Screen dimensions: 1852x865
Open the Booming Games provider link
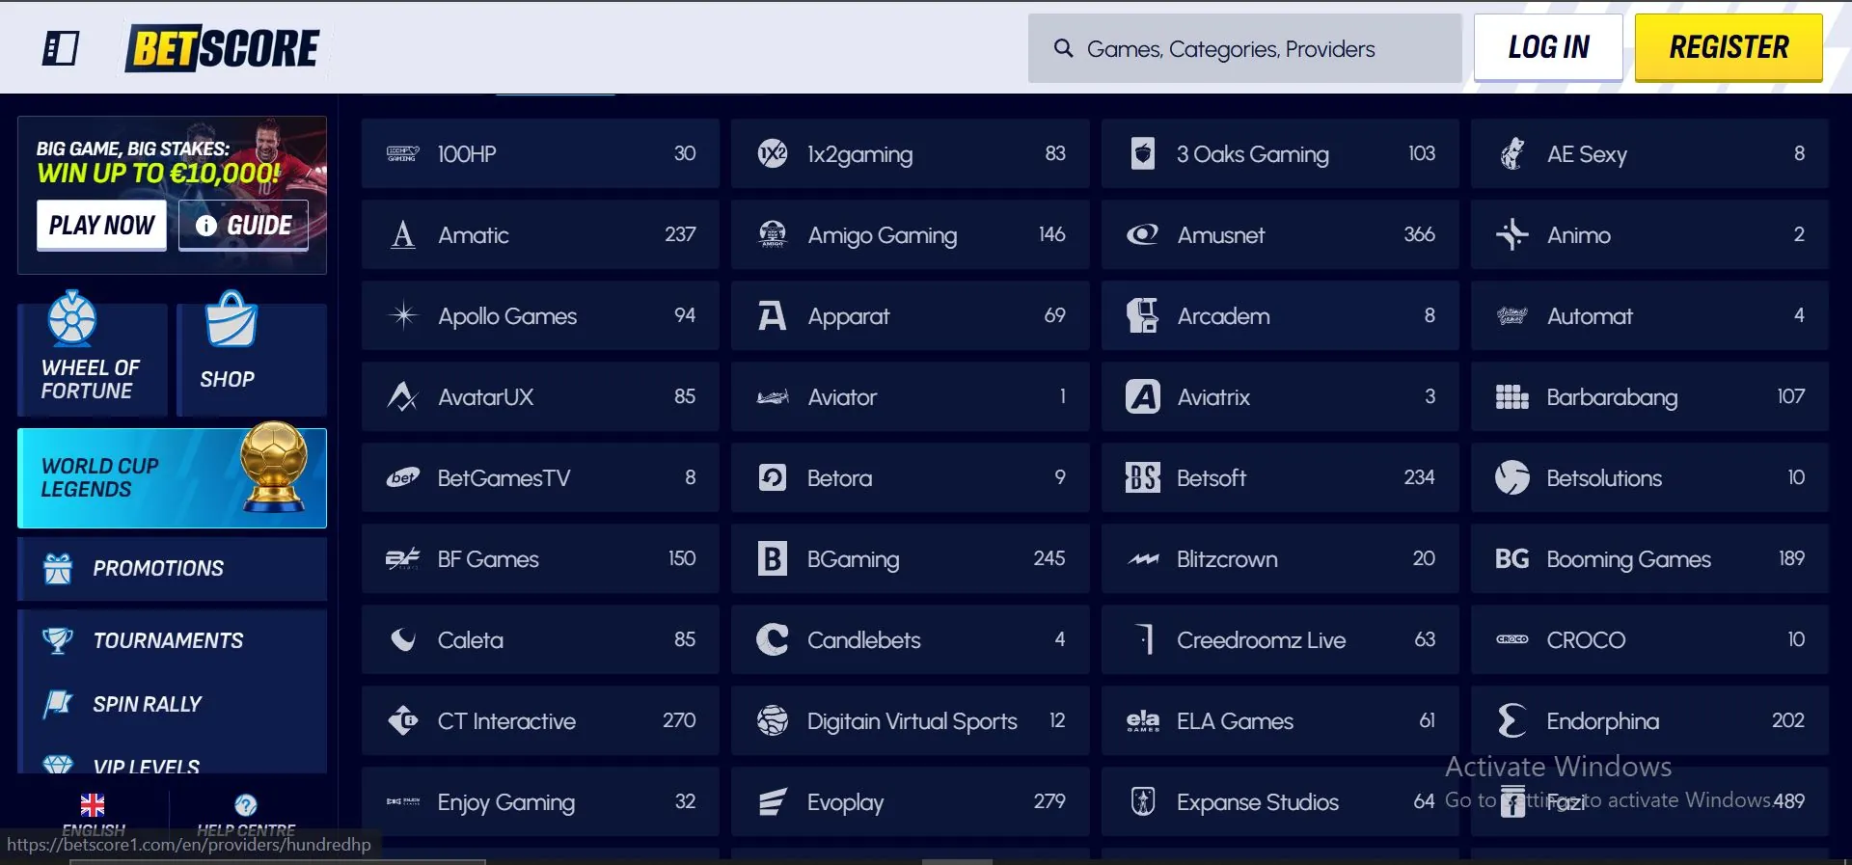point(1649,558)
